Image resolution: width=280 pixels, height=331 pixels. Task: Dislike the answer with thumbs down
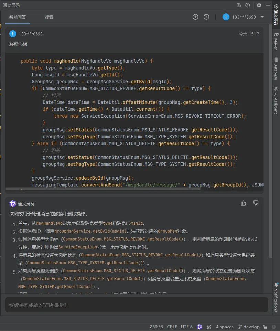tap(256, 203)
